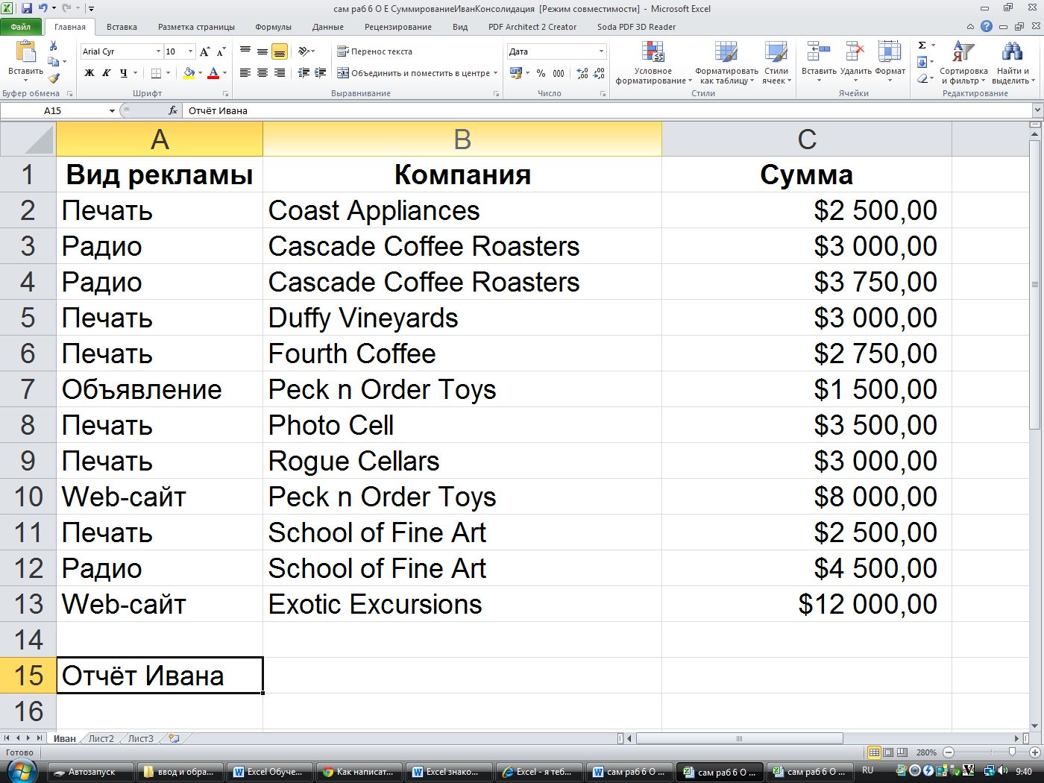Screen dimensions: 1044x783
Task: Switch to the Вставка ribbon tab
Action: pyautogui.click(x=122, y=27)
